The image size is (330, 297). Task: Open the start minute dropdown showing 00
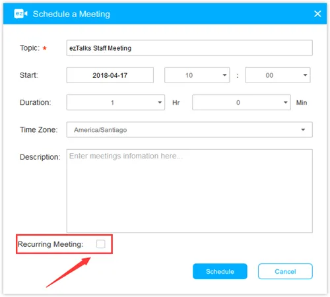click(x=278, y=75)
